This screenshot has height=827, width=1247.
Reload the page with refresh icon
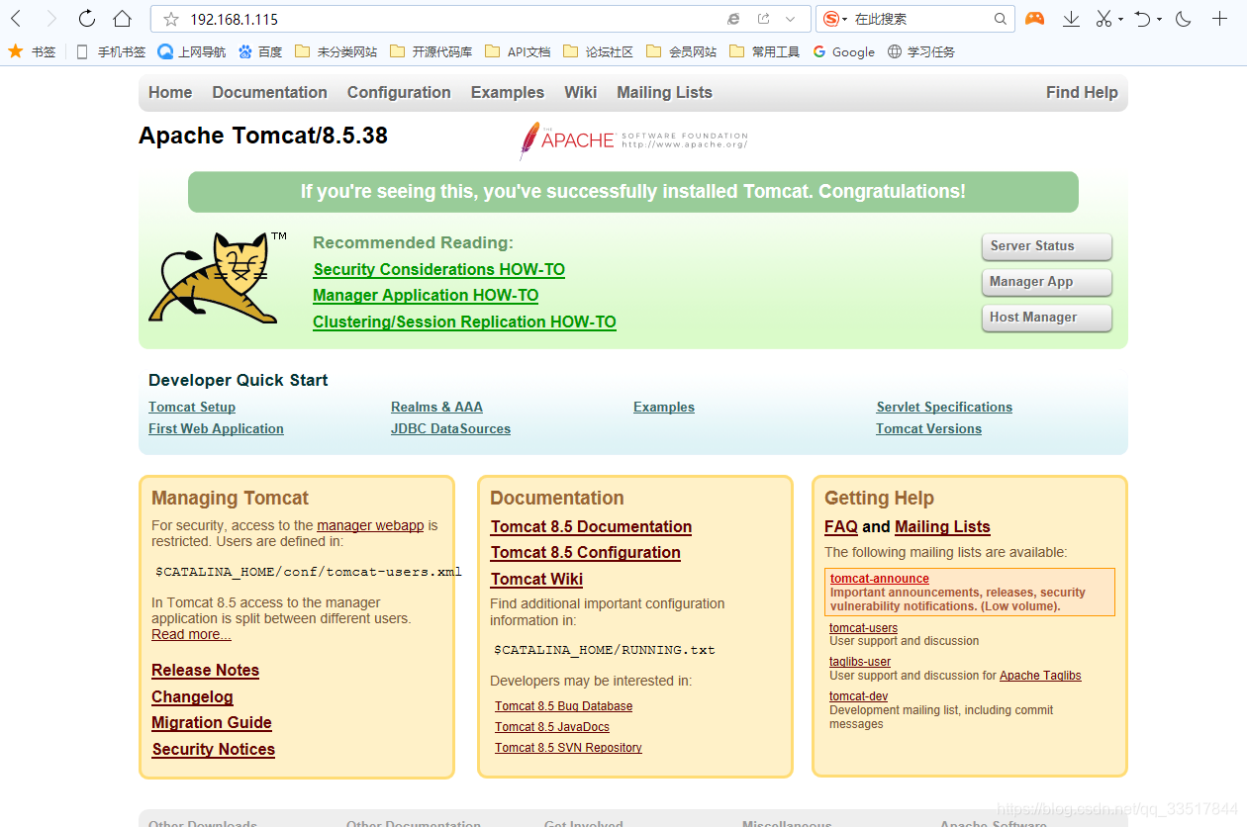(87, 18)
